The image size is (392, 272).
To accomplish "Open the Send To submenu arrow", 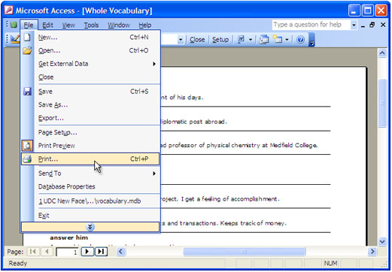I will point(154,174).
